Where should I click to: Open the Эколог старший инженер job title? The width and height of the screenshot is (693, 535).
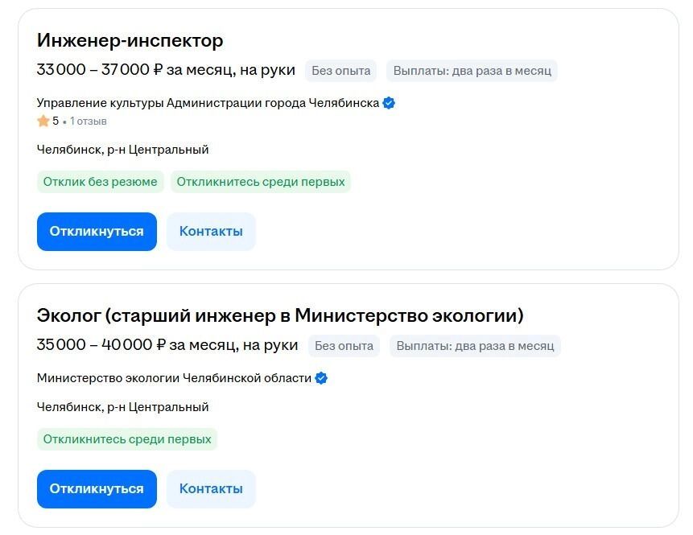point(280,315)
